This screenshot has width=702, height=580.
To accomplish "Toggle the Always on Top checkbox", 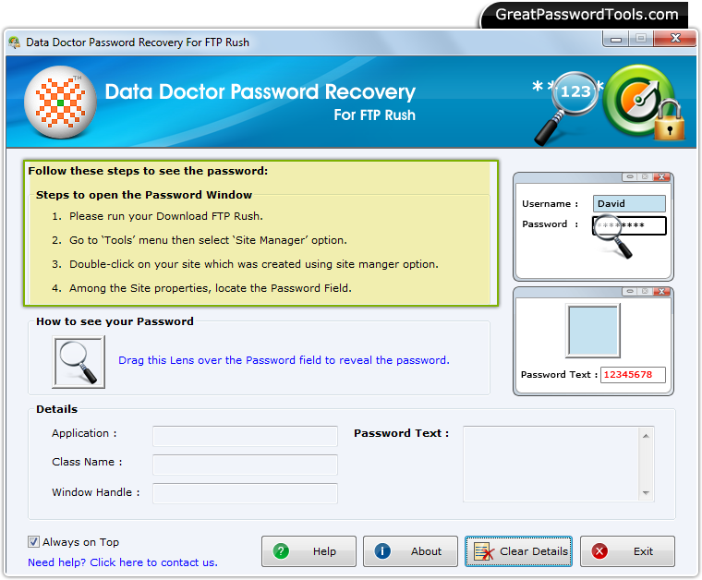I will point(33,542).
